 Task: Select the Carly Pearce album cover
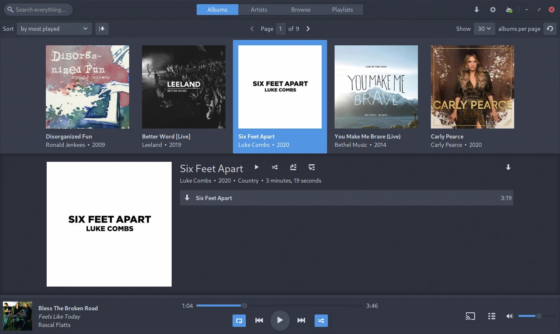[472, 87]
